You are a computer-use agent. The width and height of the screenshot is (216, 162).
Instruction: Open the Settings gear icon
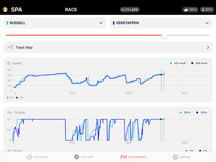pyautogui.click(x=175, y=157)
